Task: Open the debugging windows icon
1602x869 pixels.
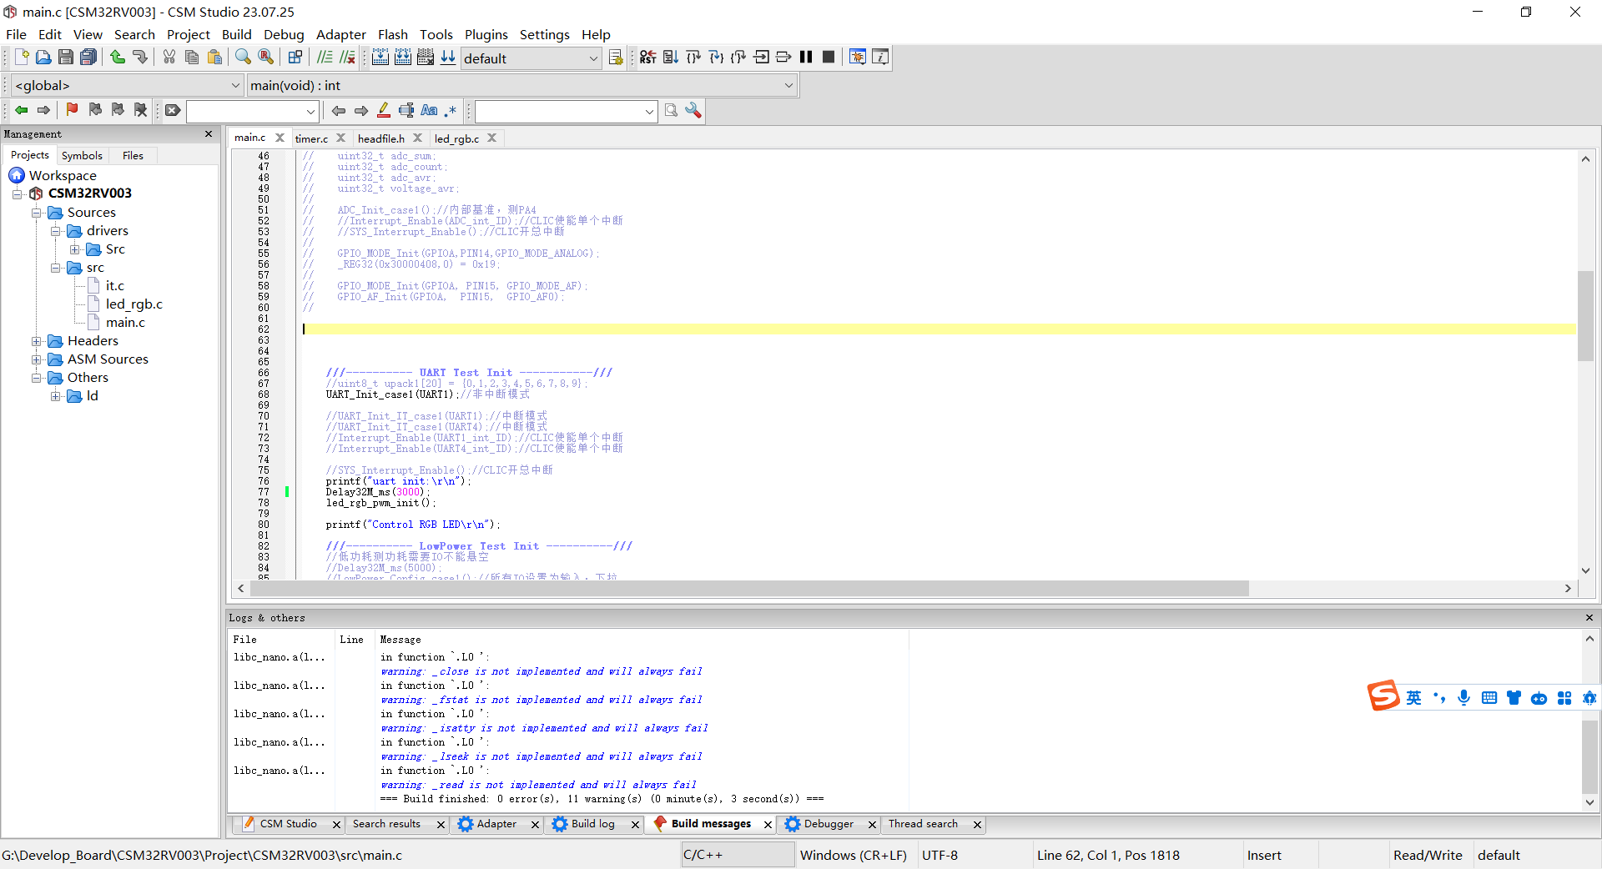Action: 857,57
